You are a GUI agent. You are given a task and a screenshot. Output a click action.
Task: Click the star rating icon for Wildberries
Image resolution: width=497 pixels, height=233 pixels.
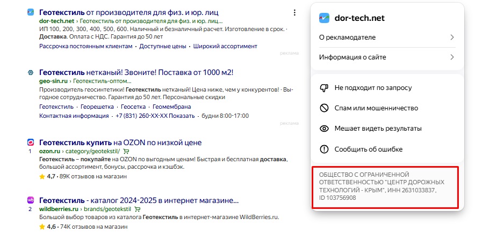pyautogui.click(x=42, y=227)
